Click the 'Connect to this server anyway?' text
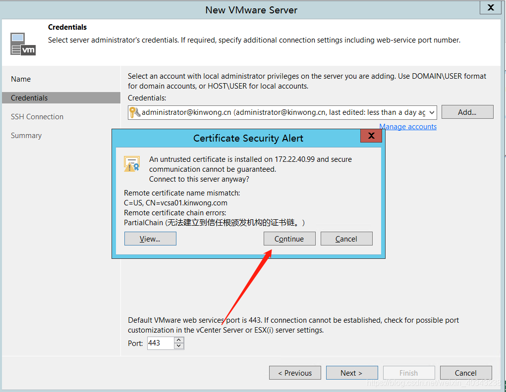This screenshot has width=506, height=392. click(x=199, y=179)
